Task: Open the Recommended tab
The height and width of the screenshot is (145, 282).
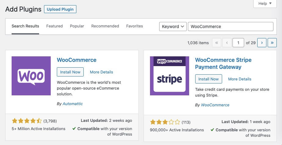Action: click(105, 26)
